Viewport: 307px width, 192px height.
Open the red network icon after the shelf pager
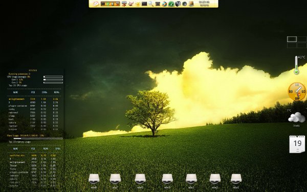(x=124, y=4)
